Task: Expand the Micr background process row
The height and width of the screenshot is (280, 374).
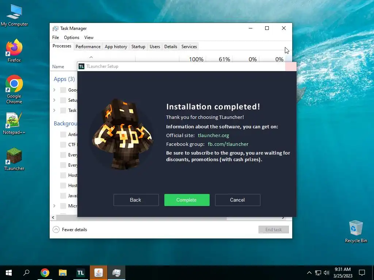Action: (x=54, y=206)
